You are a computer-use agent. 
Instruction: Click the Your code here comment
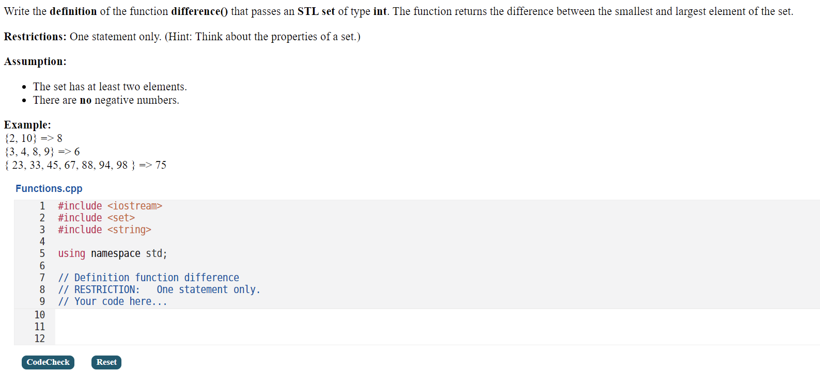pos(112,301)
